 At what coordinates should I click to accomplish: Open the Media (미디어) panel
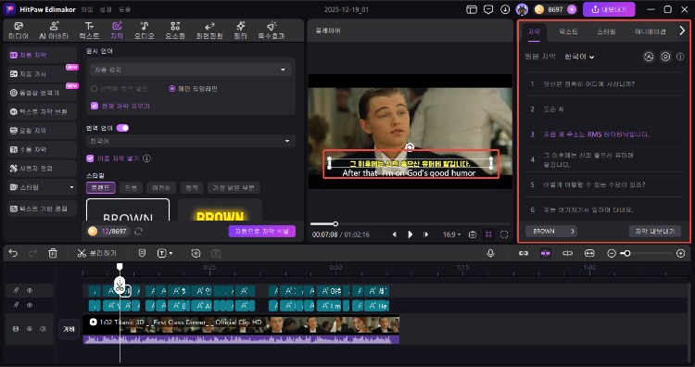coord(19,31)
